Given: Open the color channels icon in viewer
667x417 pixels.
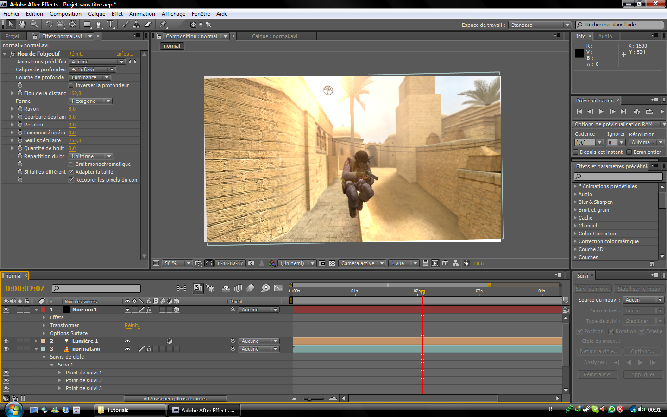Looking at the screenshot, I should [272, 263].
